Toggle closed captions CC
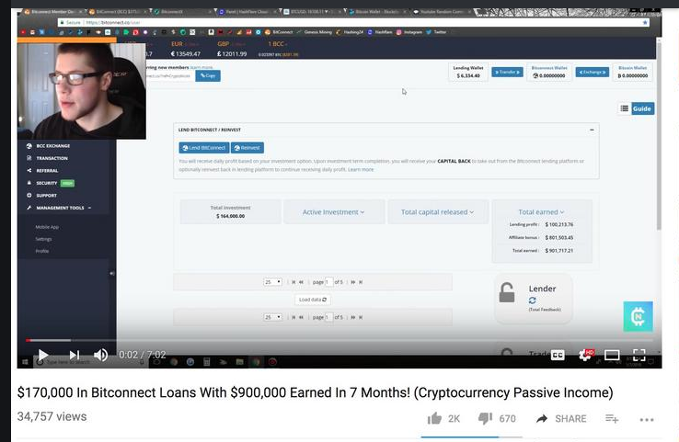 click(558, 355)
